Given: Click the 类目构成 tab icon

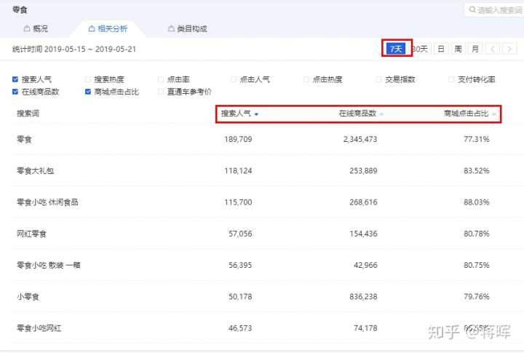Looking at the screenshot, I should coord(171,29).
